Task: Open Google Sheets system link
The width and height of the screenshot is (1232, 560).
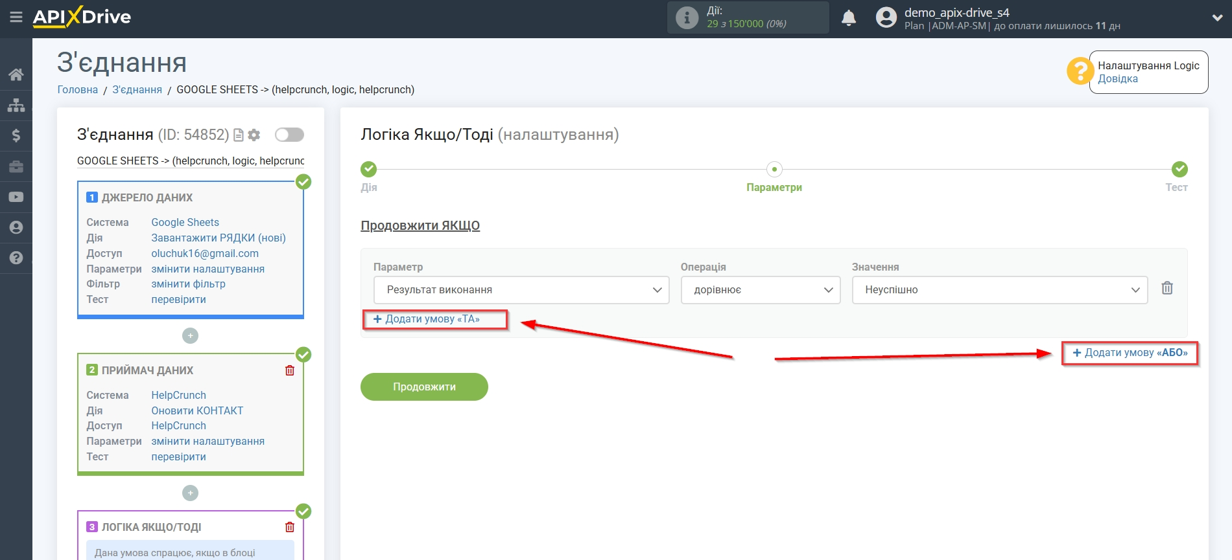Action: [x=185, y=222]
